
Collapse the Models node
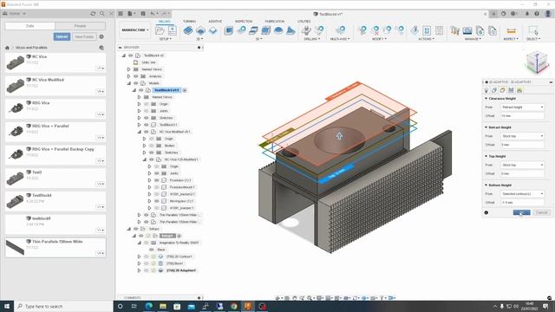pyautogui.click(x=129, y=83)
